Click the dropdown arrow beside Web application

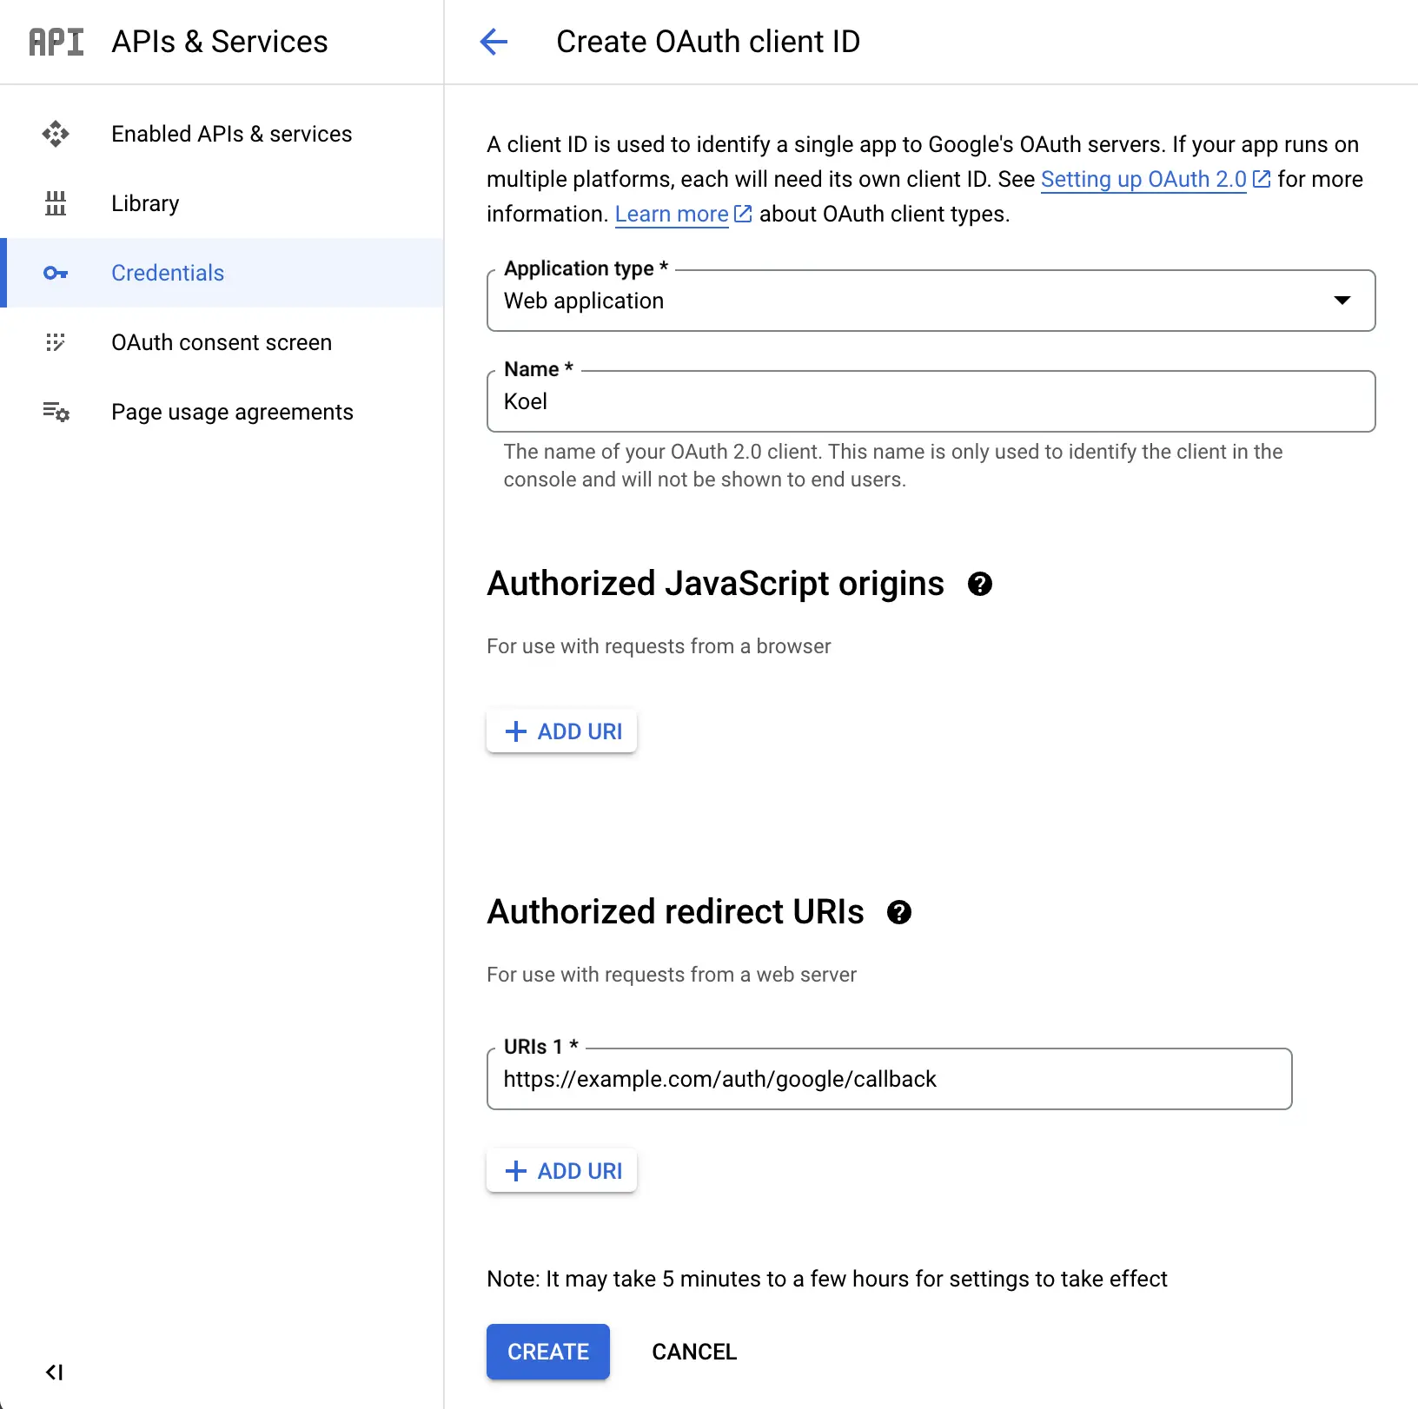(1342, 301)
